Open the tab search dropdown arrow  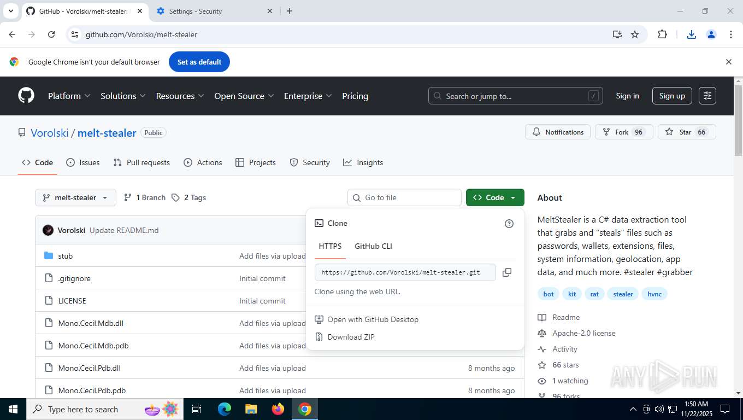[x=10, y=11]
